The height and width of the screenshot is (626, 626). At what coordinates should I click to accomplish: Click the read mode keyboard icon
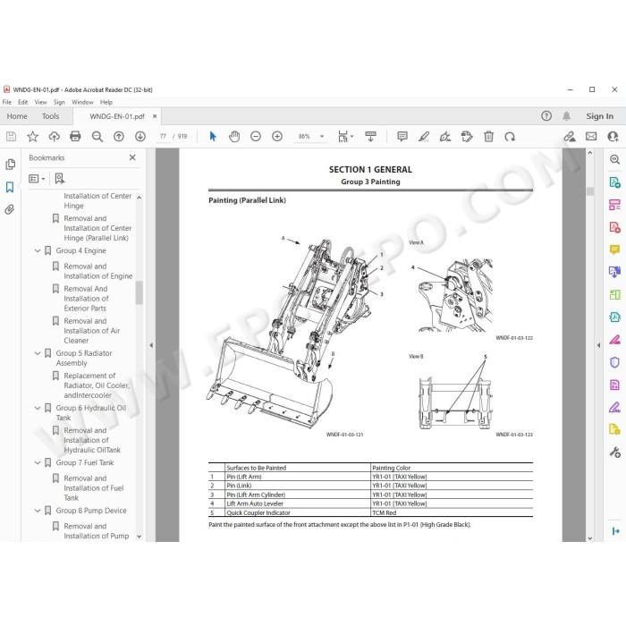click(370, 137)
